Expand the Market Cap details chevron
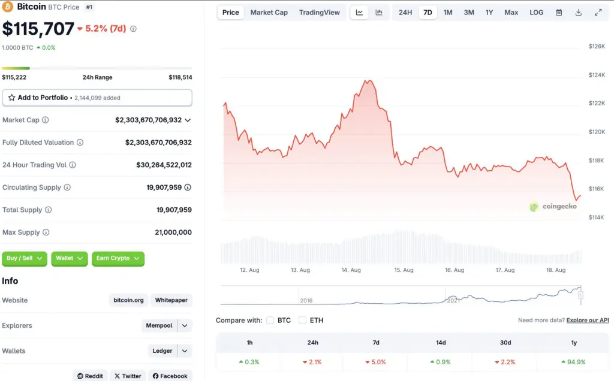The height and width of the screenshot is (381, 614). pyautogui.click(x=188, y=120)
